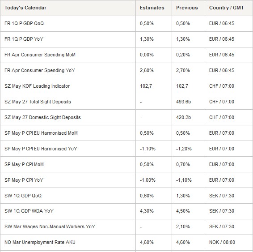Select SP May P CPI EU Harmonised MoM
253x252 pixels.
[x=41, y=133]
